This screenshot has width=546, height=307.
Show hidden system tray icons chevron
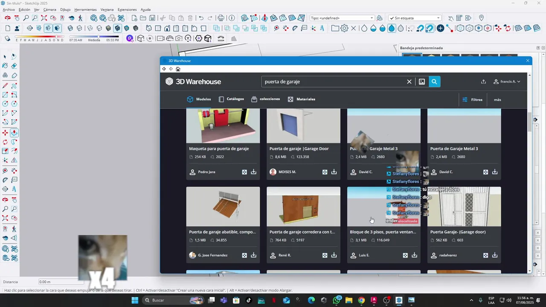(471, 300)
